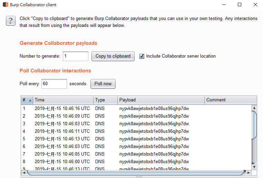Image resolution: width=263 pixels, height=178 pixels.
Task: Select row 5 payload cell
Action: click(154, 139)
